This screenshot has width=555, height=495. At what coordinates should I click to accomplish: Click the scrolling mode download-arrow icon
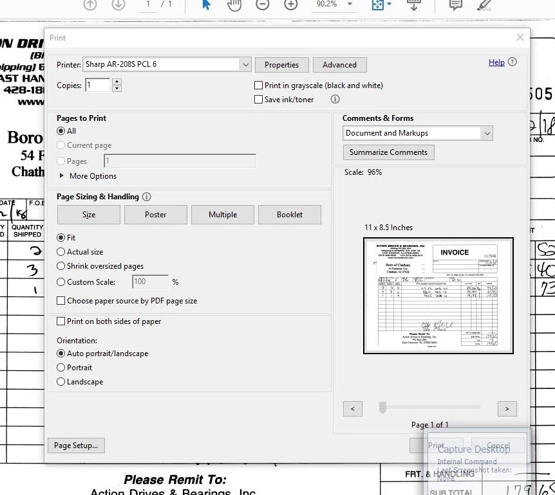413,4
